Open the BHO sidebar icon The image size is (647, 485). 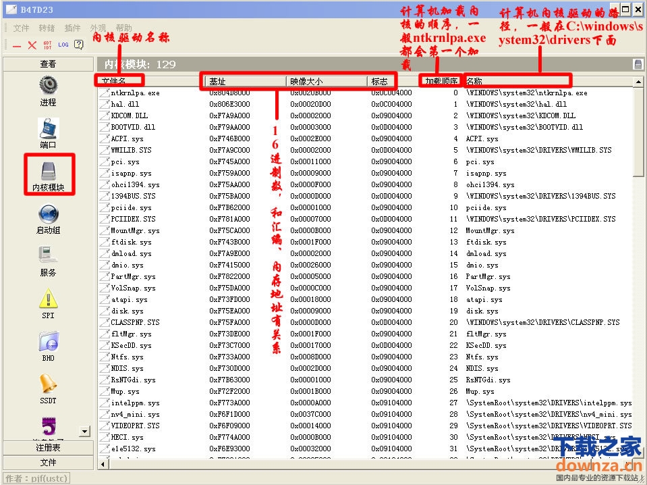coord(48,341)
